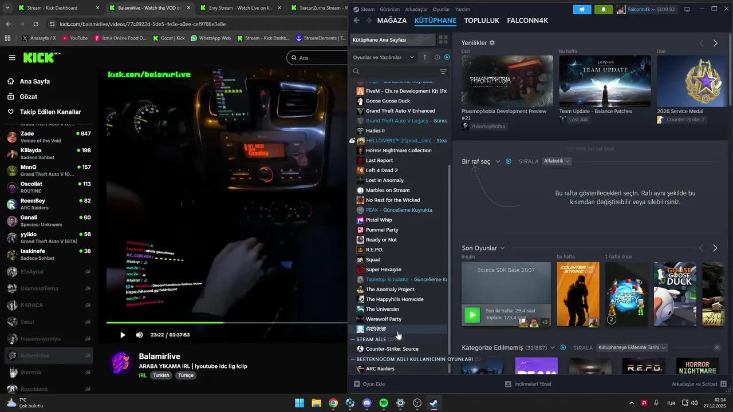Open Arkadaşlar ve Sohbet
Image resolution: width=733 pixels, height=412 pixels.
[699, 384]
